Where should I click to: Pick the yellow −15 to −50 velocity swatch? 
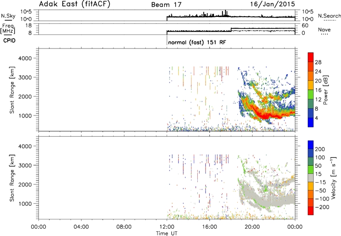click(x=311, y=187)
